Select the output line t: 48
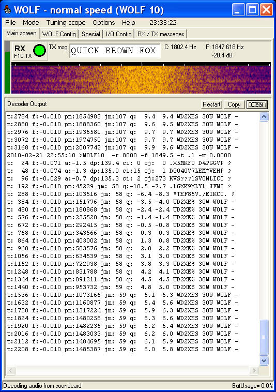This screenshot has height=392, width=276. [119, 171]
